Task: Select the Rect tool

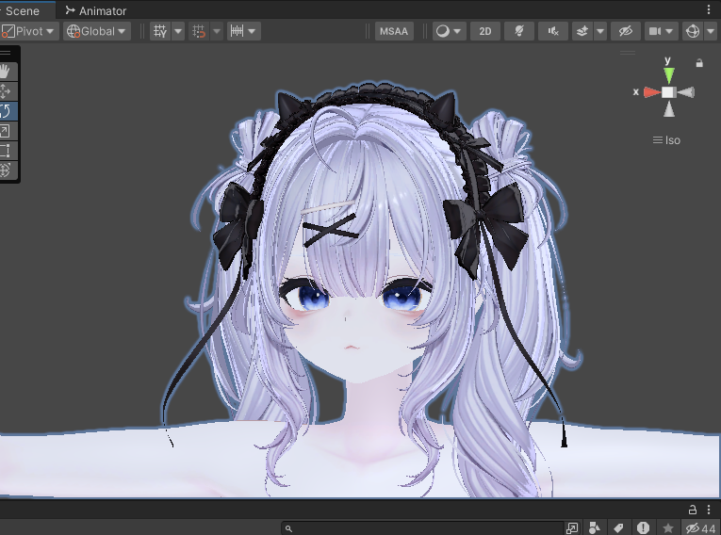Action: click(x=5, y=151)
